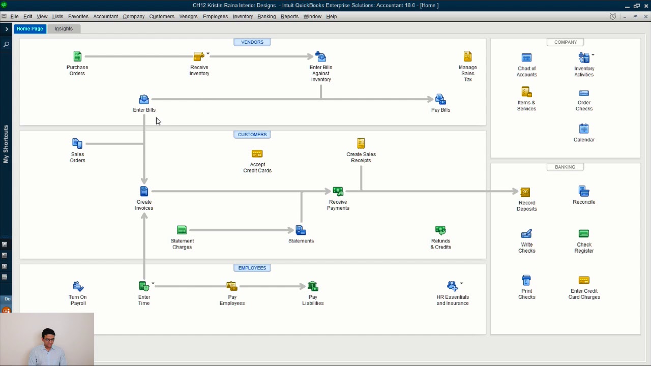Screen dimensions: 651x366
Task: Open the Purchase Orders icon
Action: coord(77,56)
